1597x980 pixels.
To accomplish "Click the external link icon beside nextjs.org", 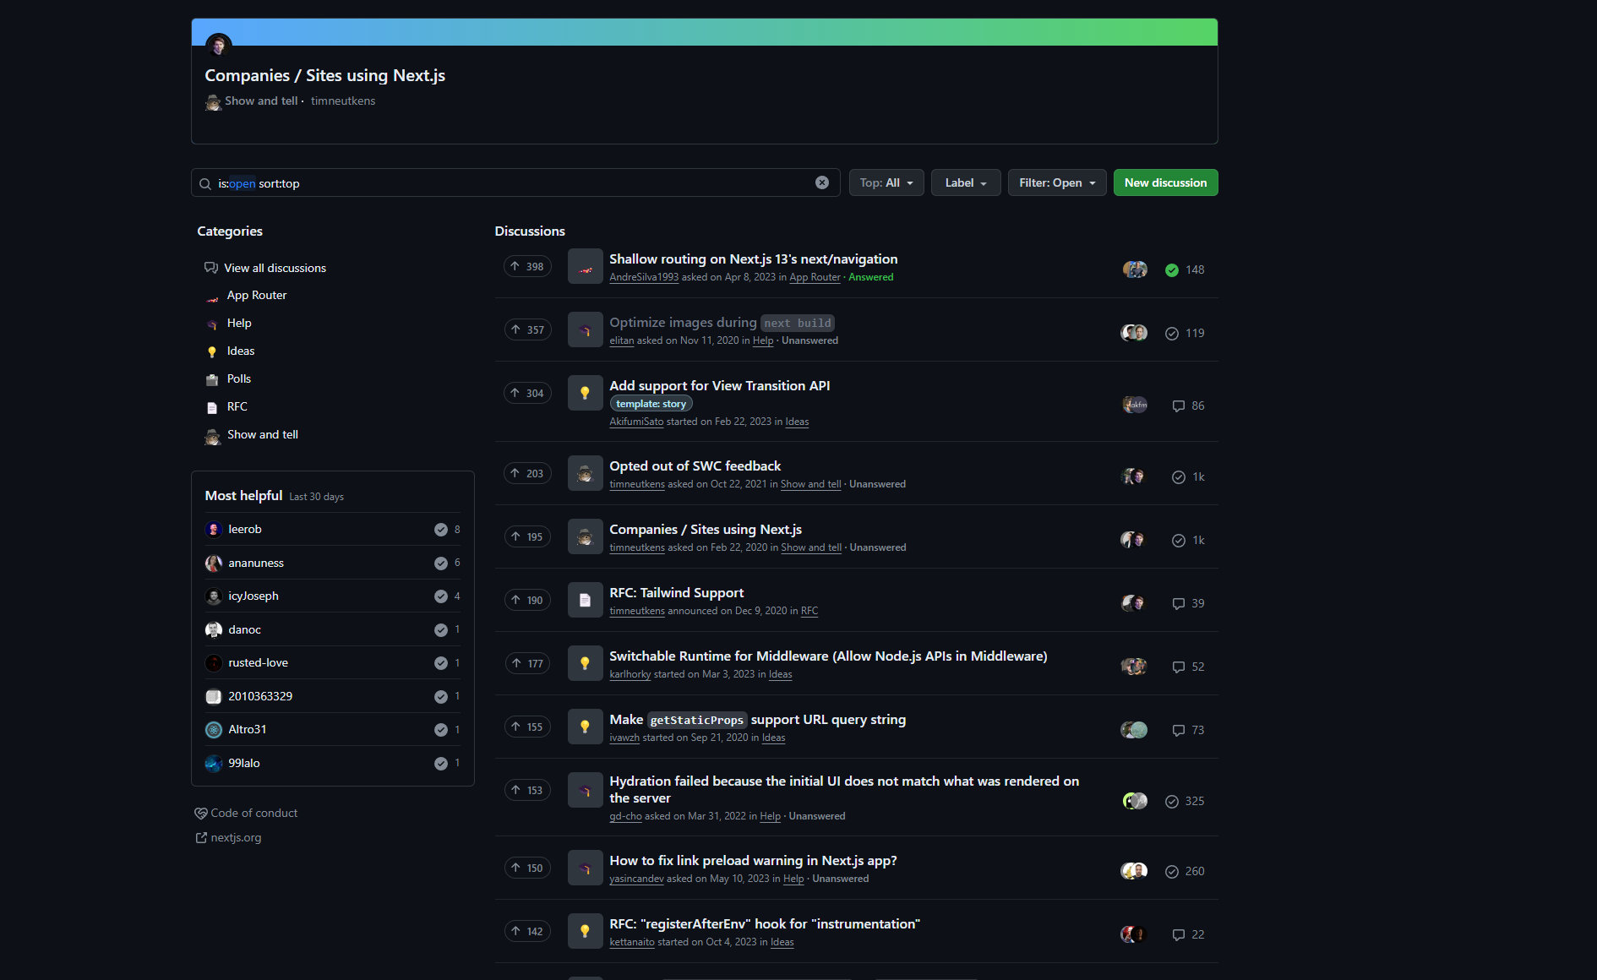I will [x=201, y=837].
